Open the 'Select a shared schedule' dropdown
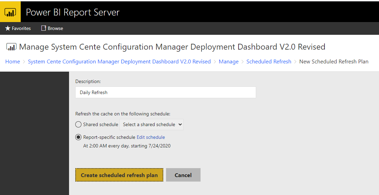The image size is (379, 195). pos(152,124)
